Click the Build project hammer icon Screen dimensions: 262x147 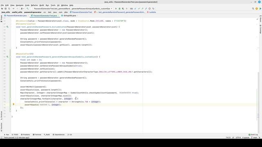tap(27, 9)
